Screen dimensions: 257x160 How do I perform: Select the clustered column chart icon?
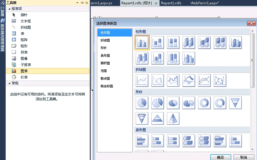tap(142, 42)
